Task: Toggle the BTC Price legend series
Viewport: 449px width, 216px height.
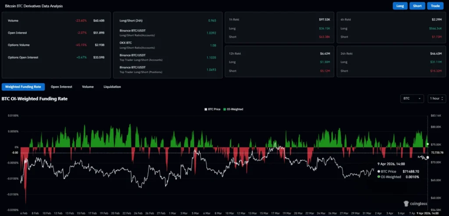Action: click(214, 109)
